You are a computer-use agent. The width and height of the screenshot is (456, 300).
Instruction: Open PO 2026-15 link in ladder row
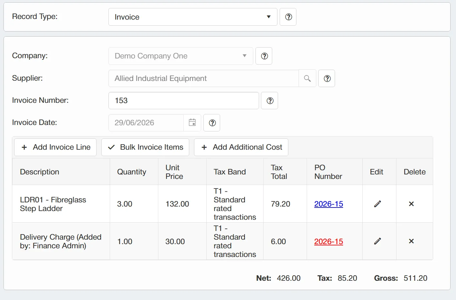click(x=329, y=204)
